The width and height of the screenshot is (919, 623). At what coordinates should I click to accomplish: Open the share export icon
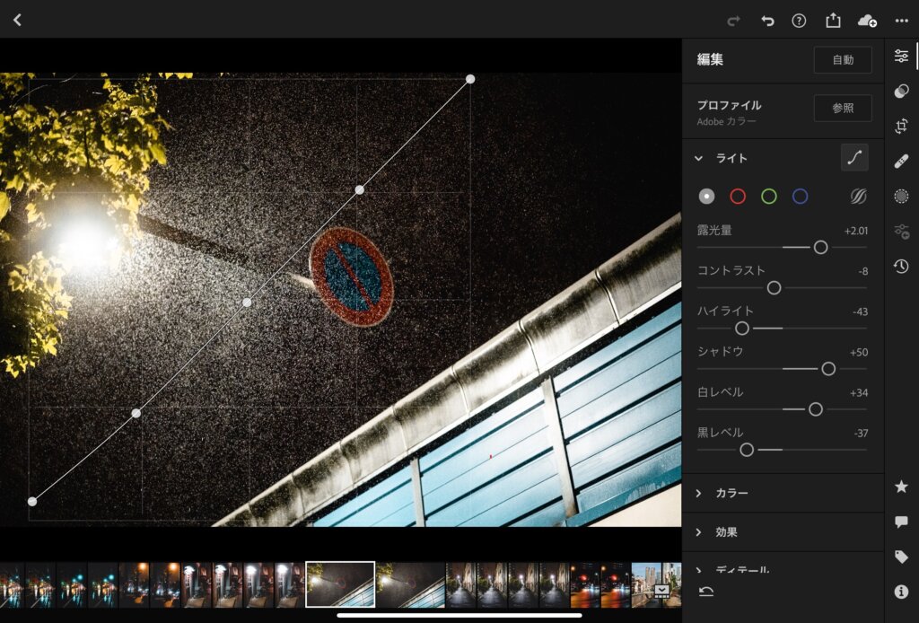coord(833,21)
